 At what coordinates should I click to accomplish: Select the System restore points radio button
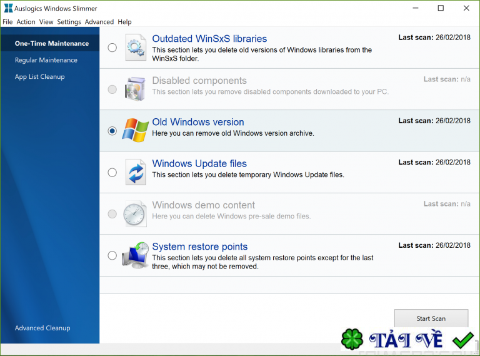pos(112,255)
